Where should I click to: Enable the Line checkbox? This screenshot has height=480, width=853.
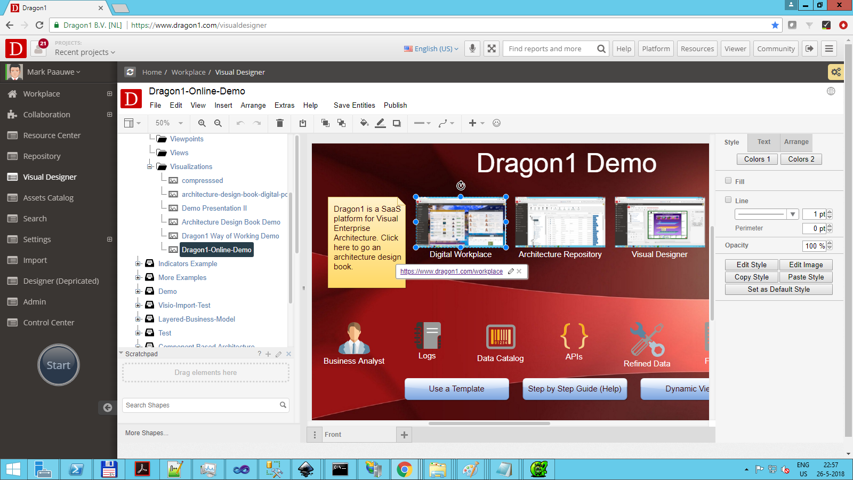pyautogui.click(x=728, y=200)
